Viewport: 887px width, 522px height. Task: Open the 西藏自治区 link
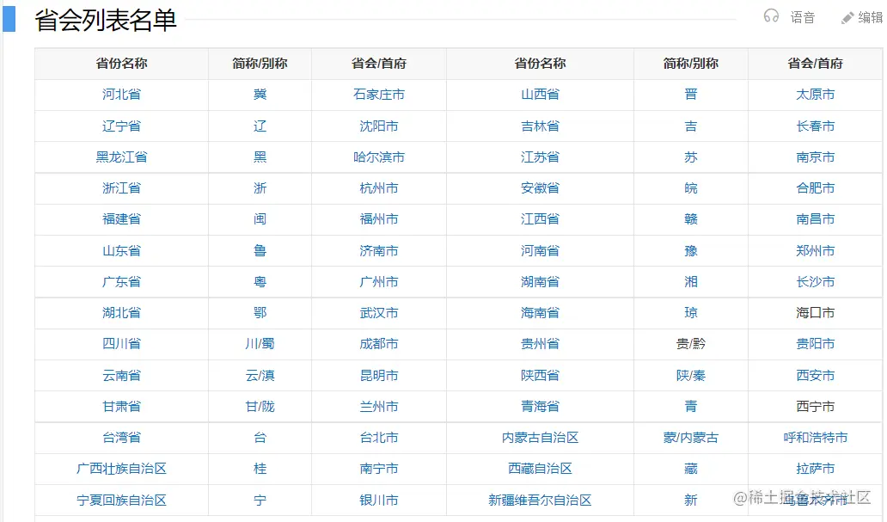coord(541,469)
